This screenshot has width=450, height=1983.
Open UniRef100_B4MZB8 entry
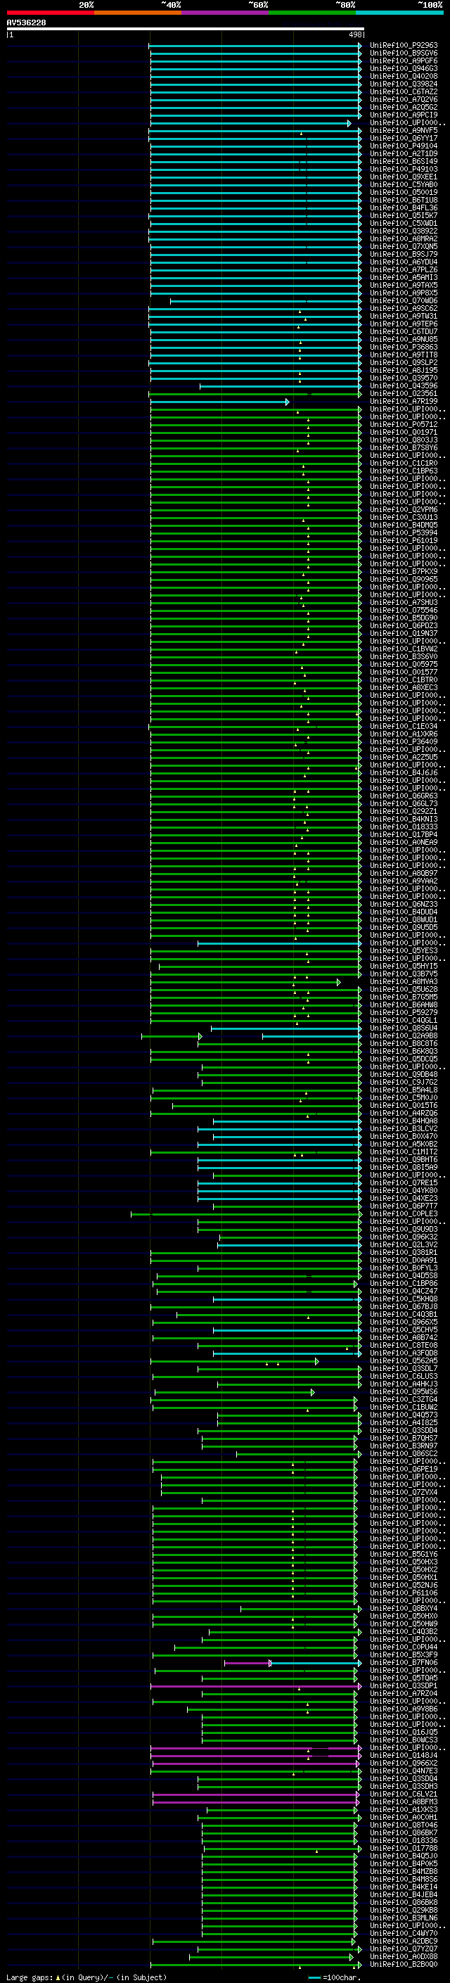pos(403,1871)
